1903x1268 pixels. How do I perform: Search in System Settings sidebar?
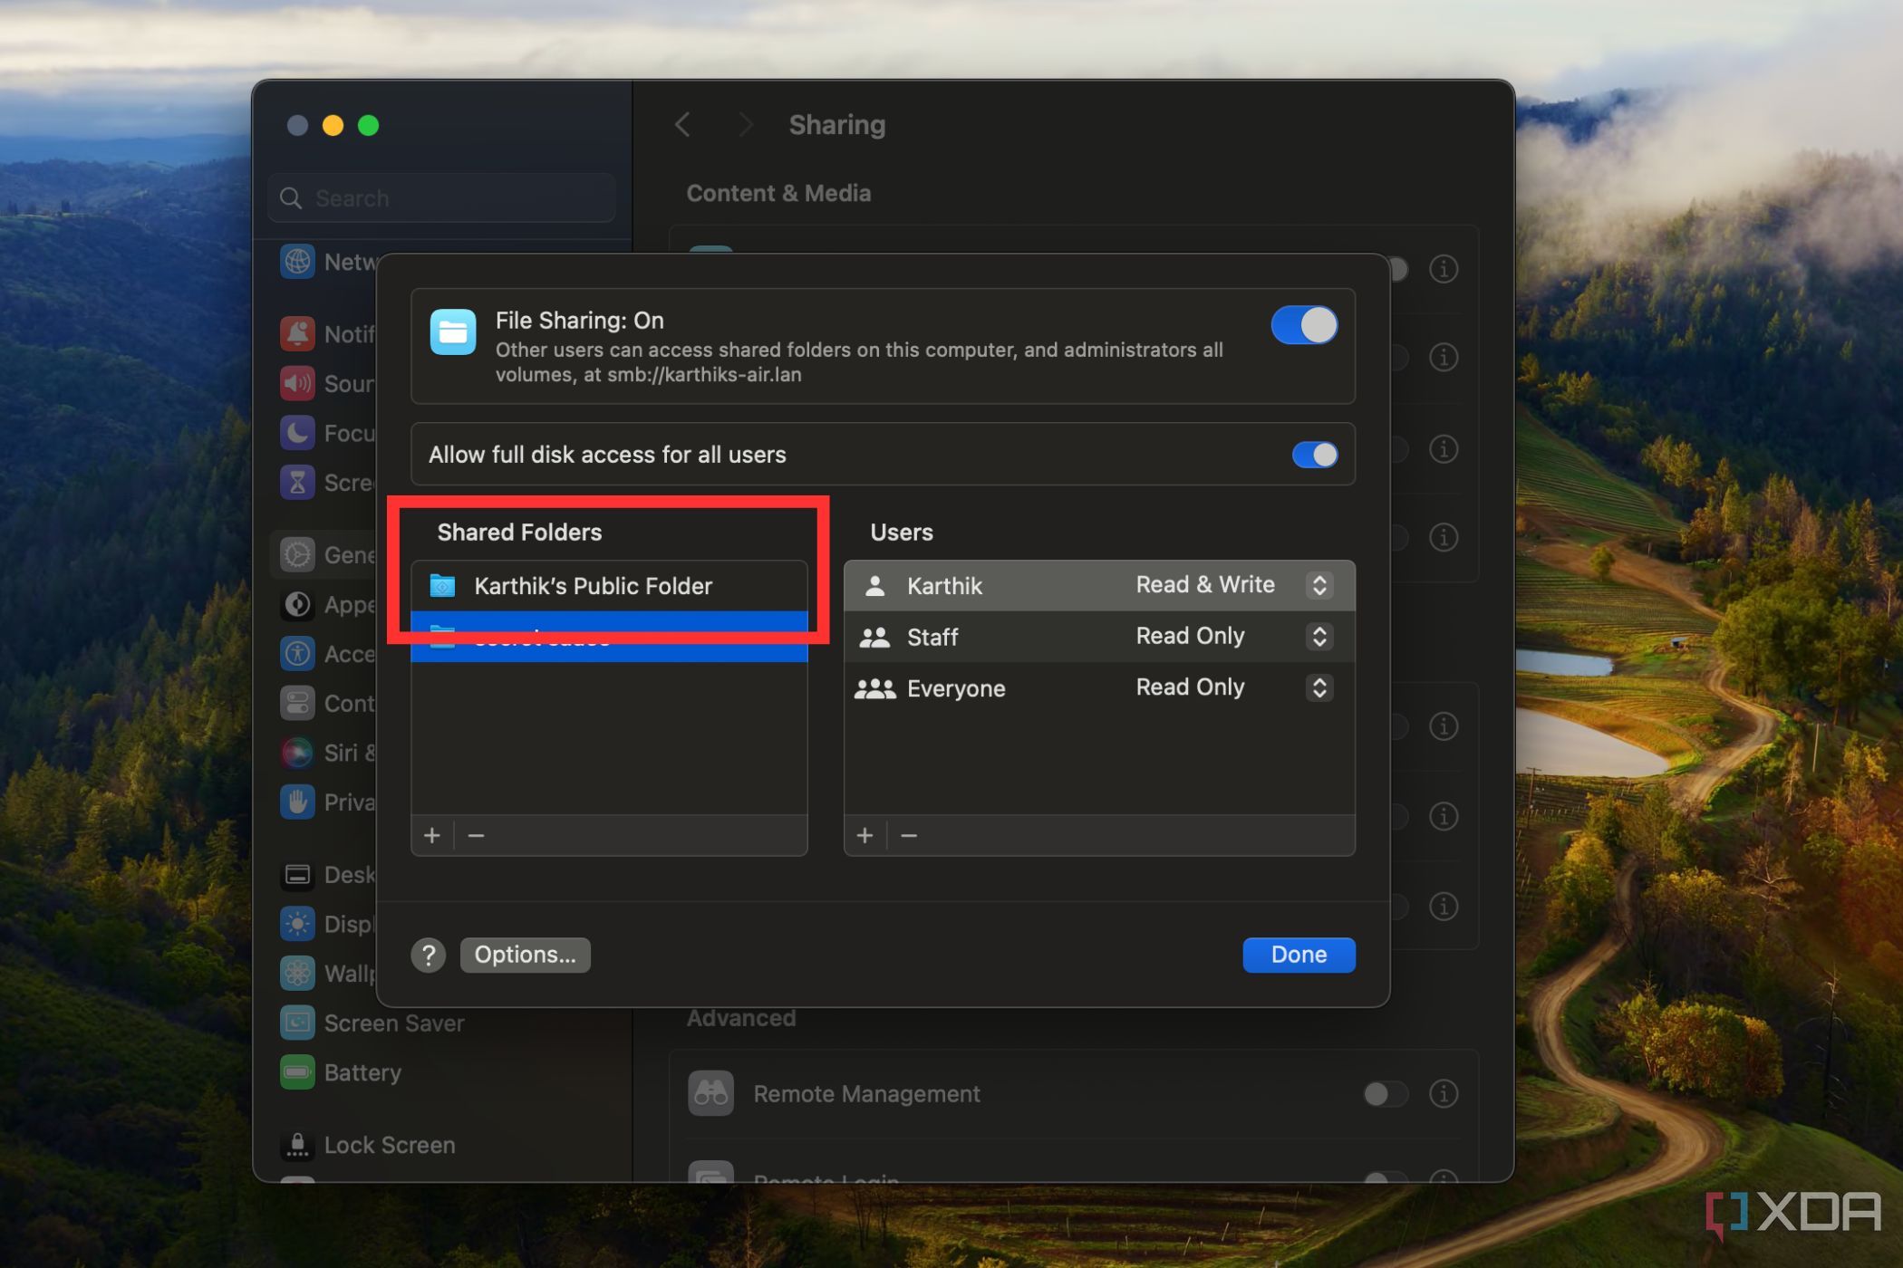[x=442, y=197]
